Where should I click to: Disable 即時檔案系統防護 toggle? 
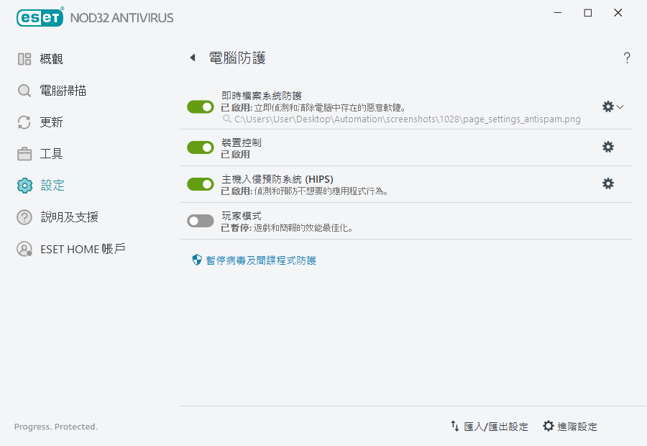click(x=200, y=106)
